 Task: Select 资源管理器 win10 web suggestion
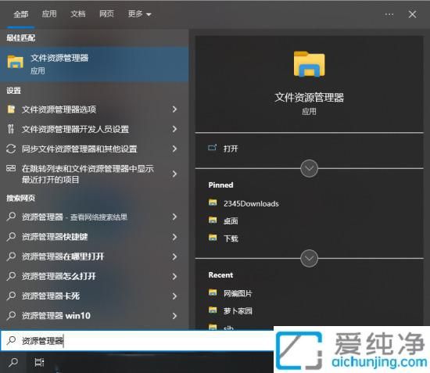coord(56,316)
